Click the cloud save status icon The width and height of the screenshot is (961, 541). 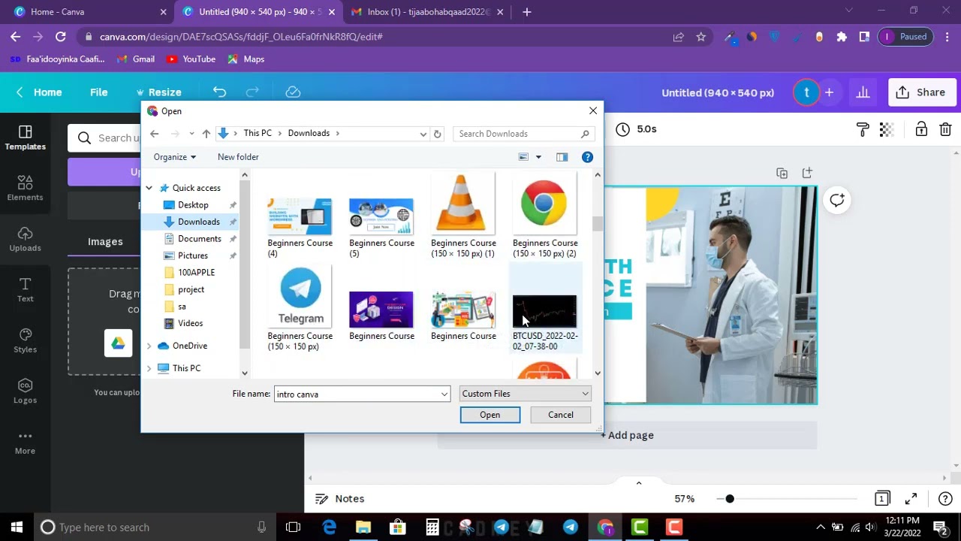293,92
